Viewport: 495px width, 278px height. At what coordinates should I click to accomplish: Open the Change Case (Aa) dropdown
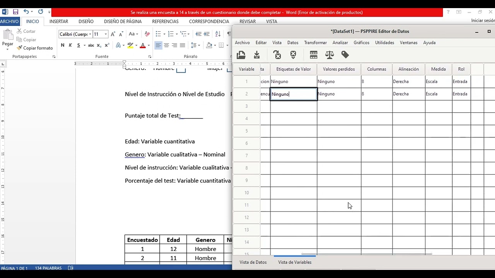(x=133, y=34)
